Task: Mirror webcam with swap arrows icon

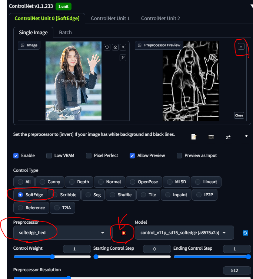Action: (228, 137)
